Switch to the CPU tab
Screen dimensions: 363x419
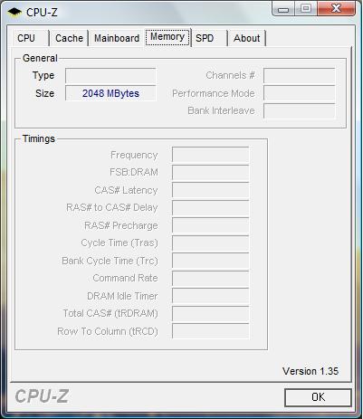point(30,38)
